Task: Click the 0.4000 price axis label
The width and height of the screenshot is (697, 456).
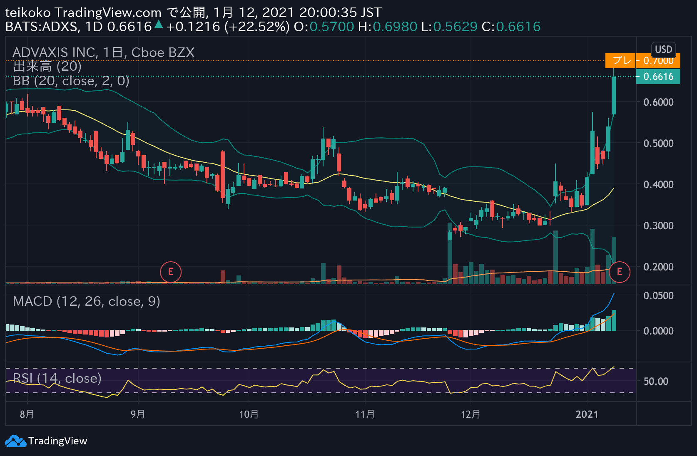Action: point(658,184)
